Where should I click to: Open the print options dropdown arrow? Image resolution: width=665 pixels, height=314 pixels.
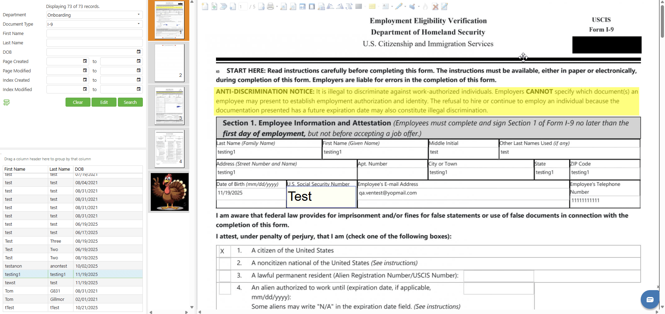[x=277, y=6]
